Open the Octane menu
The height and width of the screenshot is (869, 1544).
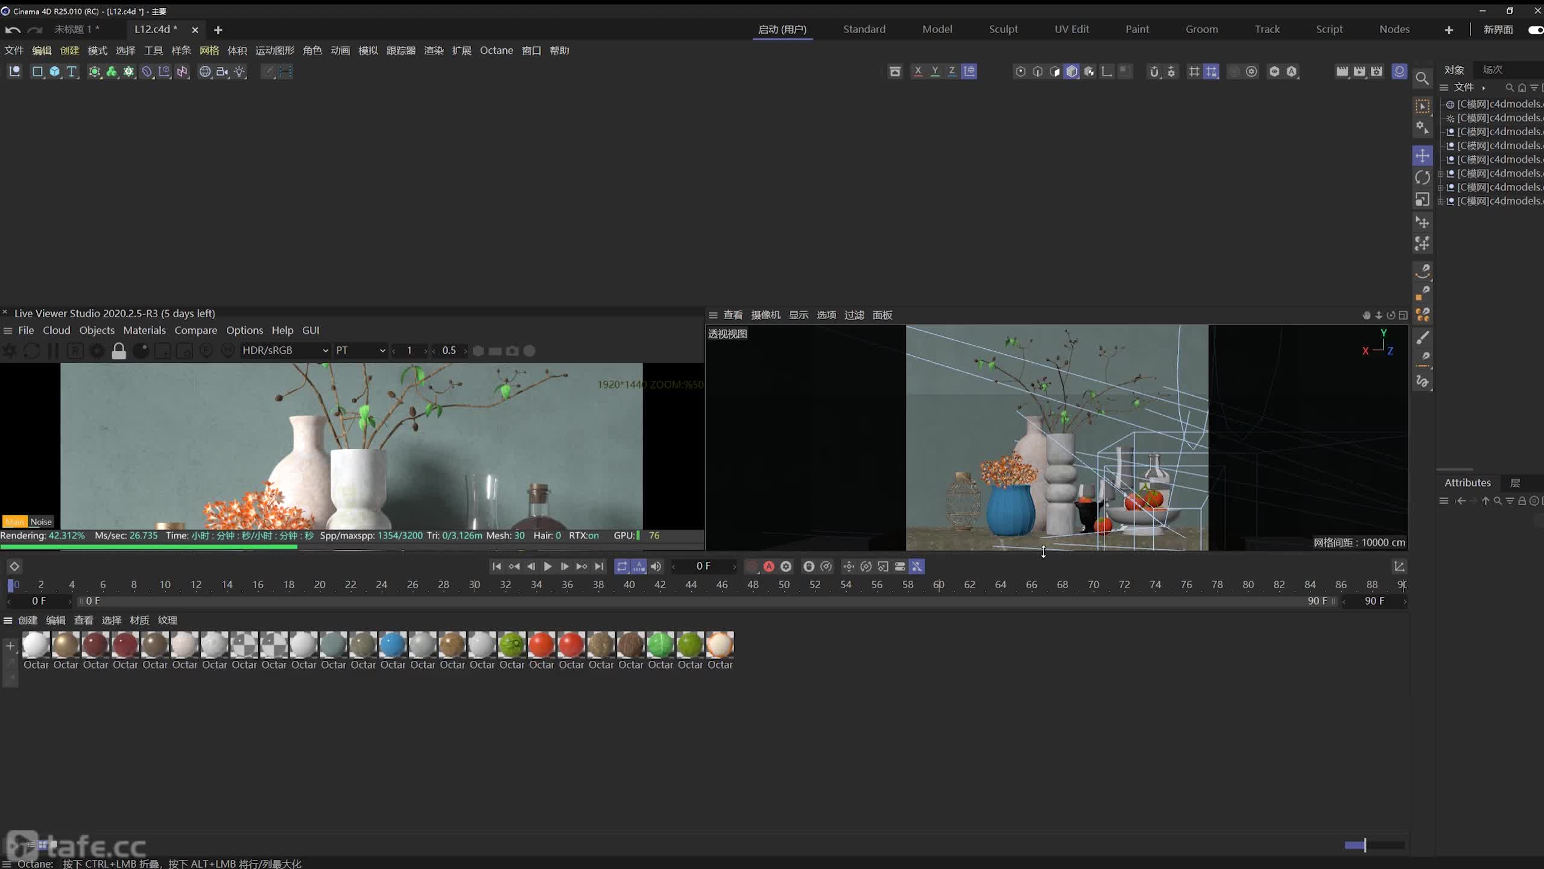(x=496, y=51)
